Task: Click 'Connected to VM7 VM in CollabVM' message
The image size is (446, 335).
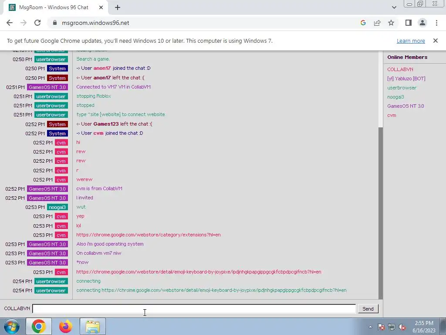Action: tap(113, 87)
